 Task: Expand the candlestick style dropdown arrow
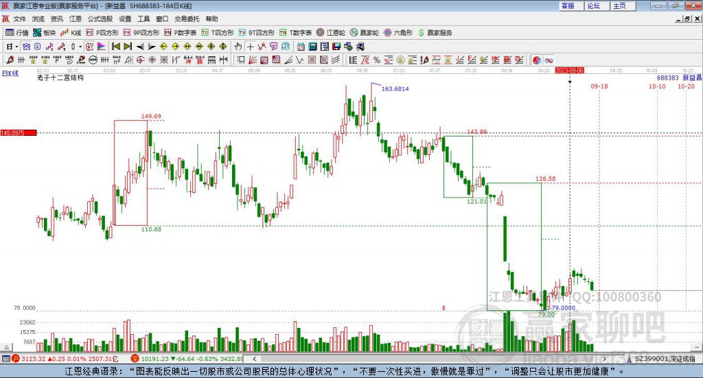pyautogui.click(x=80, y=47)
